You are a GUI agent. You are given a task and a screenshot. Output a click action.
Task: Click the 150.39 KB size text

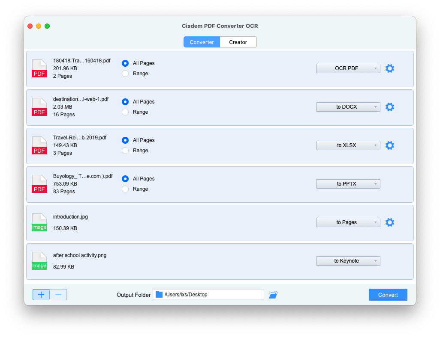tap(65, 228)
